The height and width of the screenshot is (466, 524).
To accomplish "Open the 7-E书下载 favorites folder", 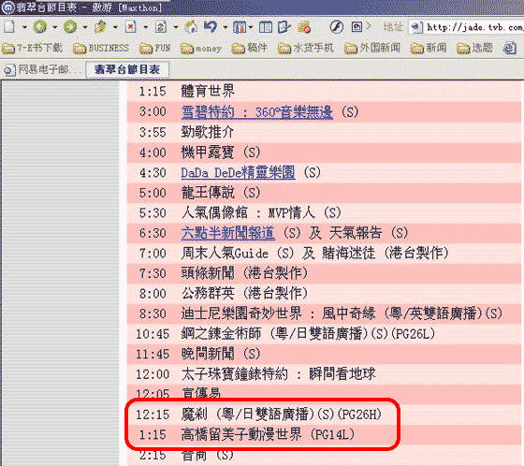I will 32,48.
